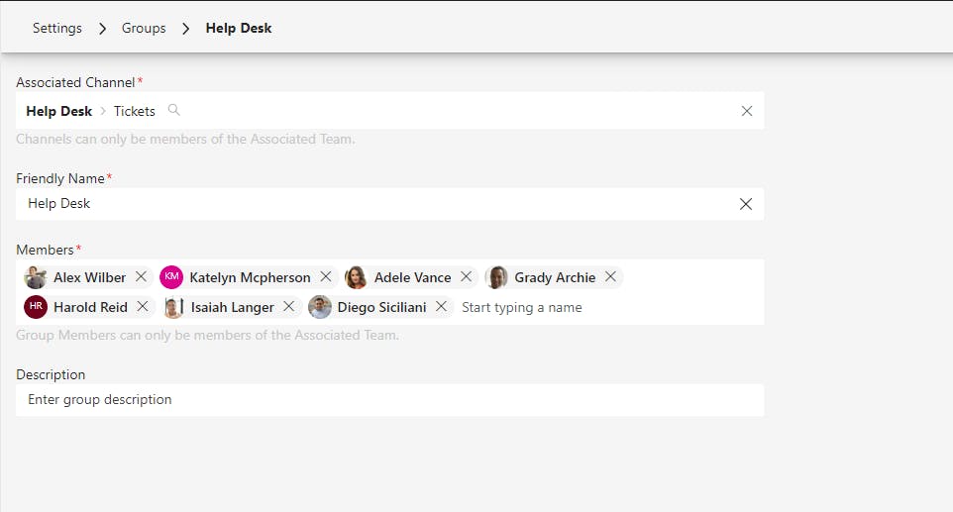Viewport: 953px width, 512px height.
Task: Remove Adele Vance from members
Action: point(466,277)
